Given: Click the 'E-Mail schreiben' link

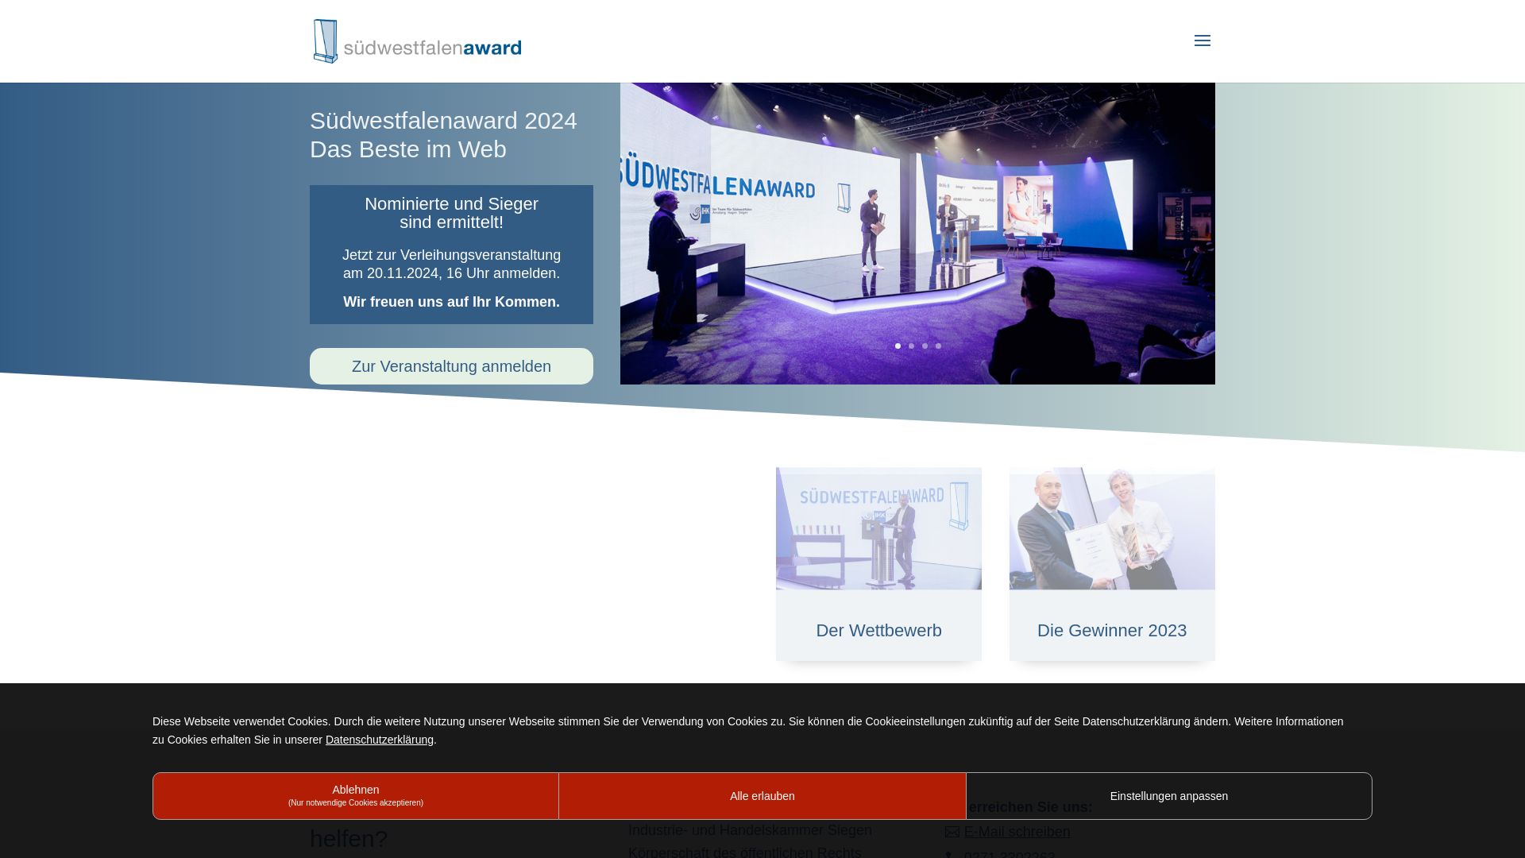Looking at the screenshot, I should pyautogui.click(x=1017, y=832).
